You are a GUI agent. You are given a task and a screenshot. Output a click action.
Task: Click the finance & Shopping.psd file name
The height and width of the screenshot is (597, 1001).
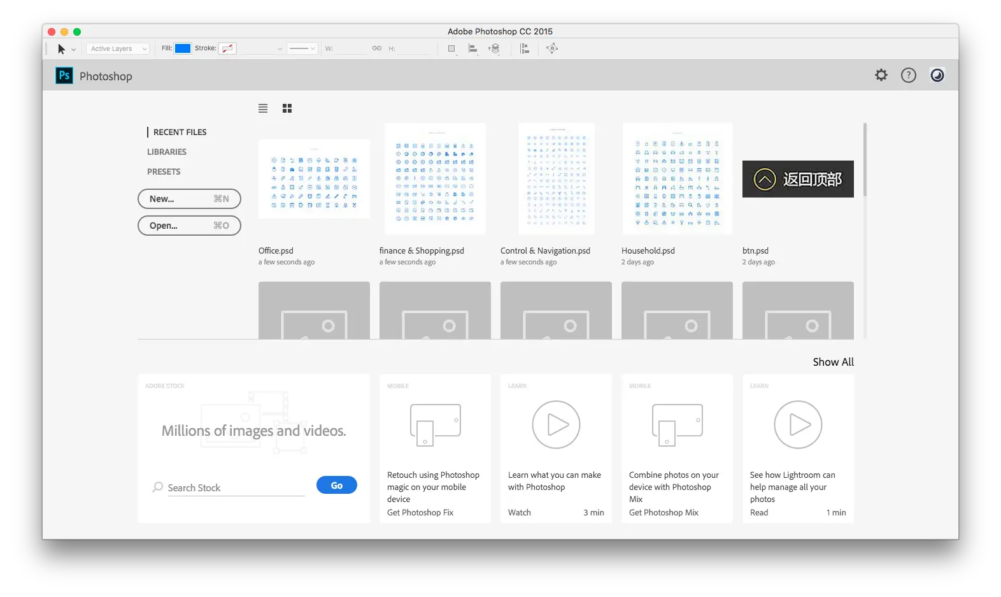(422, 251)
